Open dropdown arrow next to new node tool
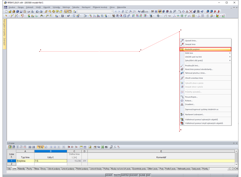Viewport: 241px width, 177px height. tap(9, 16)
